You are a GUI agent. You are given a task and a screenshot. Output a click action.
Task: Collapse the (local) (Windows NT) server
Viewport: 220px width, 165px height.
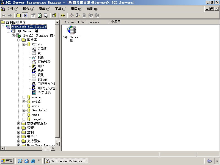pos(13,35)
